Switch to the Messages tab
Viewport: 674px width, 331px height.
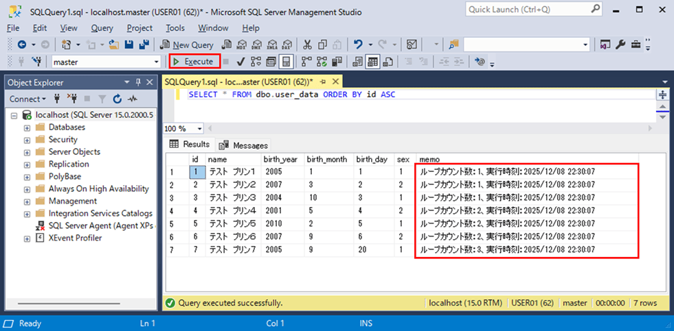coord(244,145)
